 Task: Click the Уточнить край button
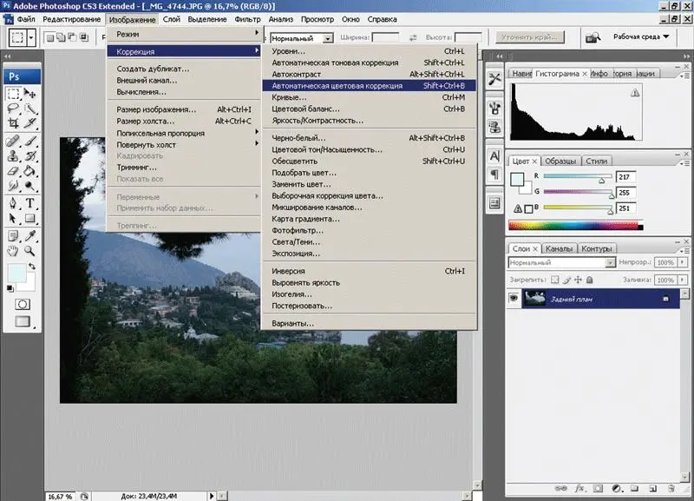click(529, 37)
